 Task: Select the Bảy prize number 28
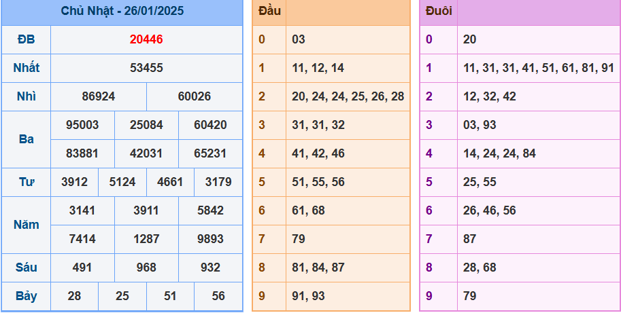(74, 296)
